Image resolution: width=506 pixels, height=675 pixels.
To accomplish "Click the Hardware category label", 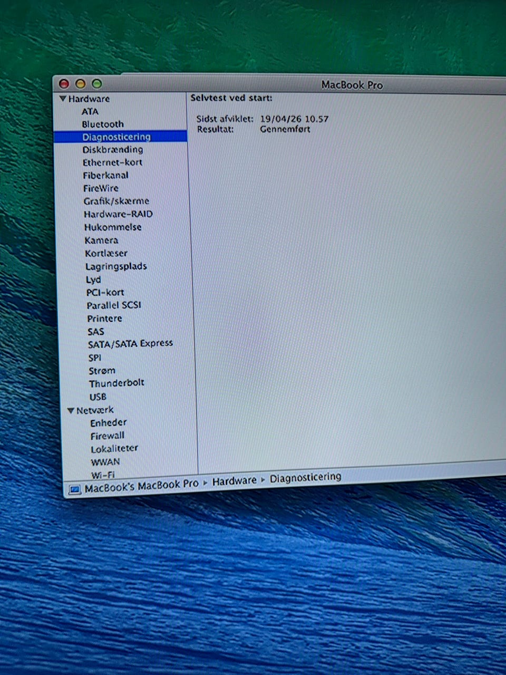I will pos(89,99).
